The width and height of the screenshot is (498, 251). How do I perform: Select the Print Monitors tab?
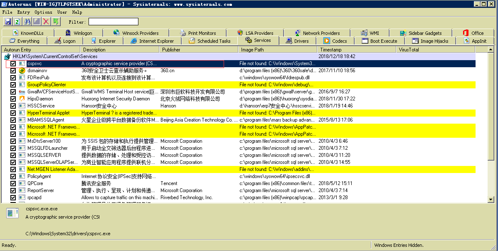click(197, 33)
